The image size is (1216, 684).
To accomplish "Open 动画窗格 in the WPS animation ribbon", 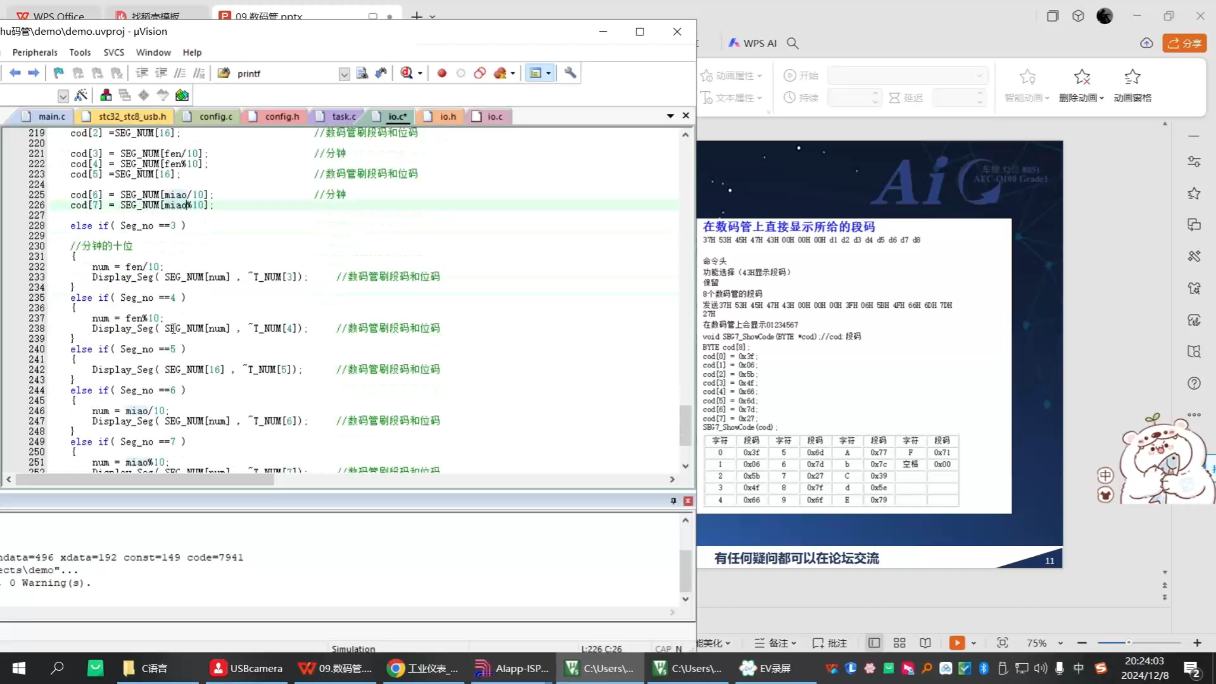I will click(x=1133, y=85).
